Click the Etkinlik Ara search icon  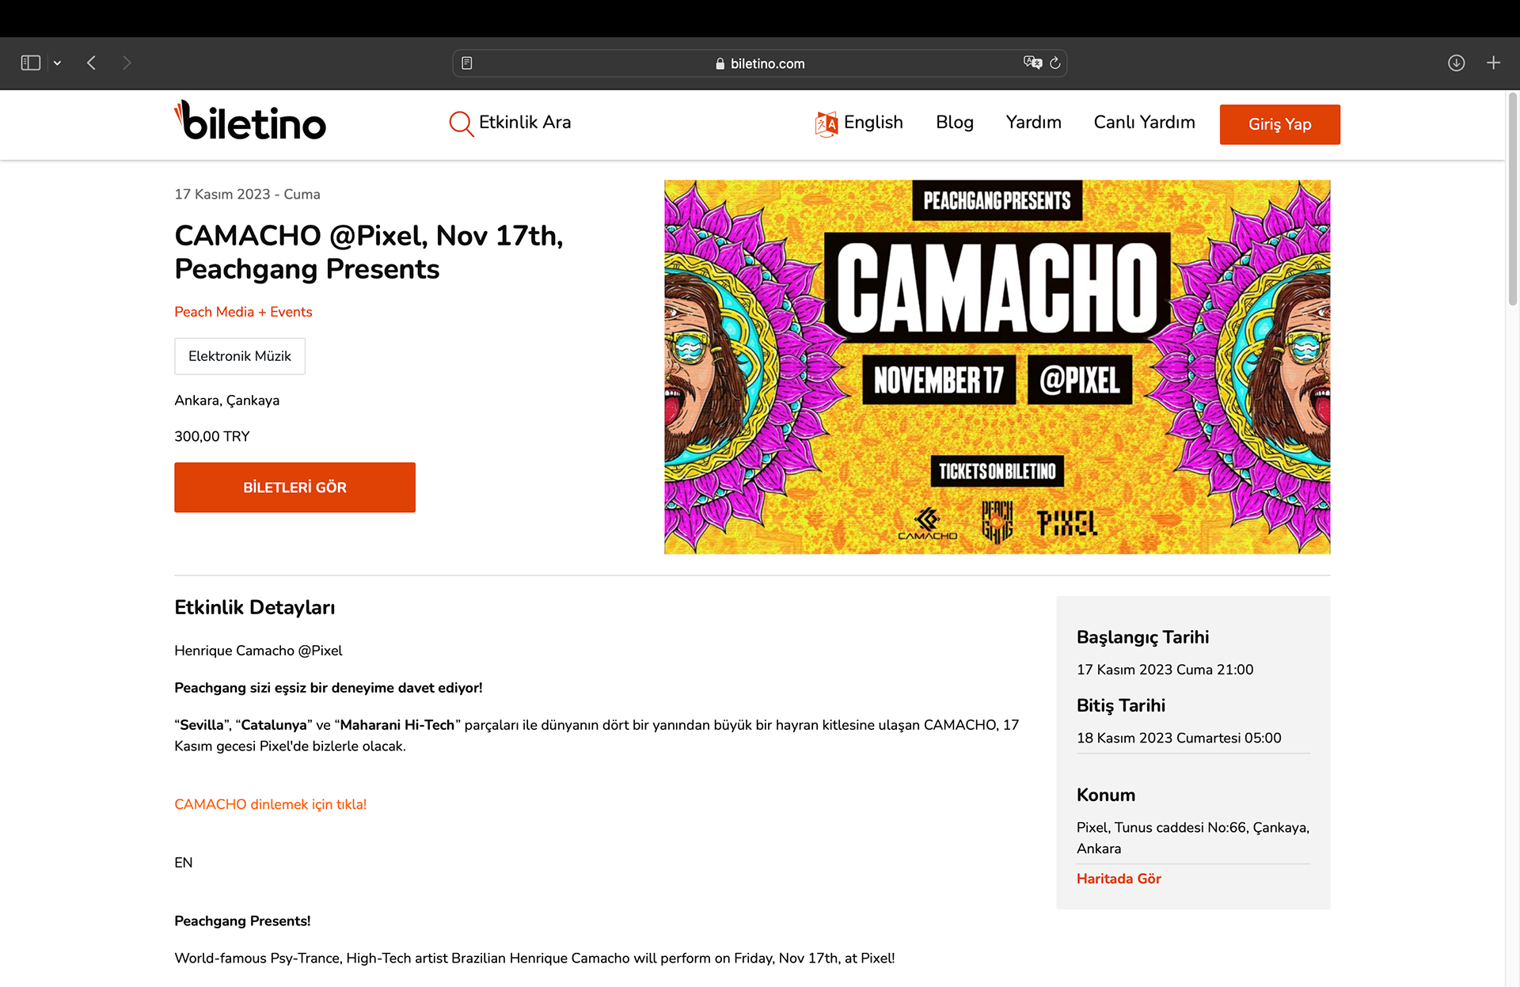tap(461, 123)
